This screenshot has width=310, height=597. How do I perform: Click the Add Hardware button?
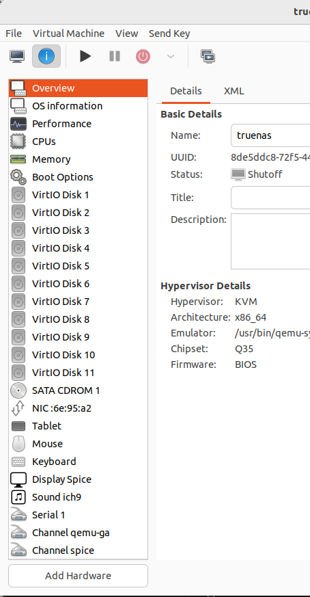click(x=78, y=576)
